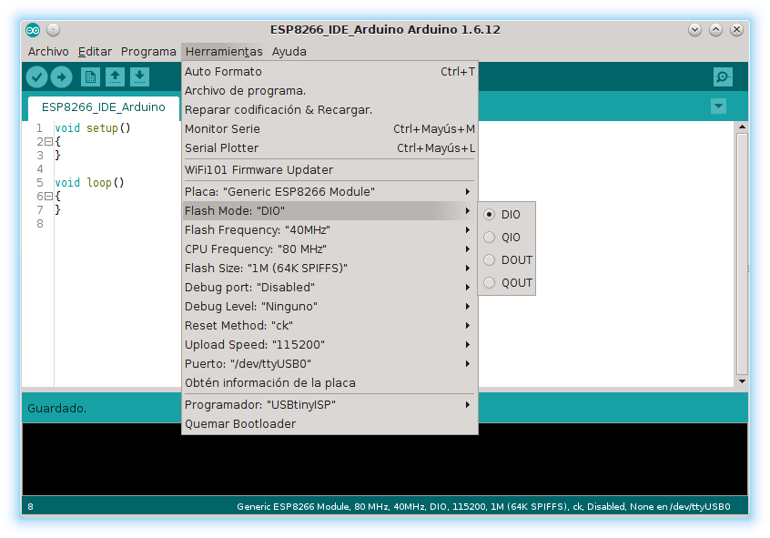This screenshot has width=770, height=538.
Task: Choose Obtén información de la placa
Action: 329,383
